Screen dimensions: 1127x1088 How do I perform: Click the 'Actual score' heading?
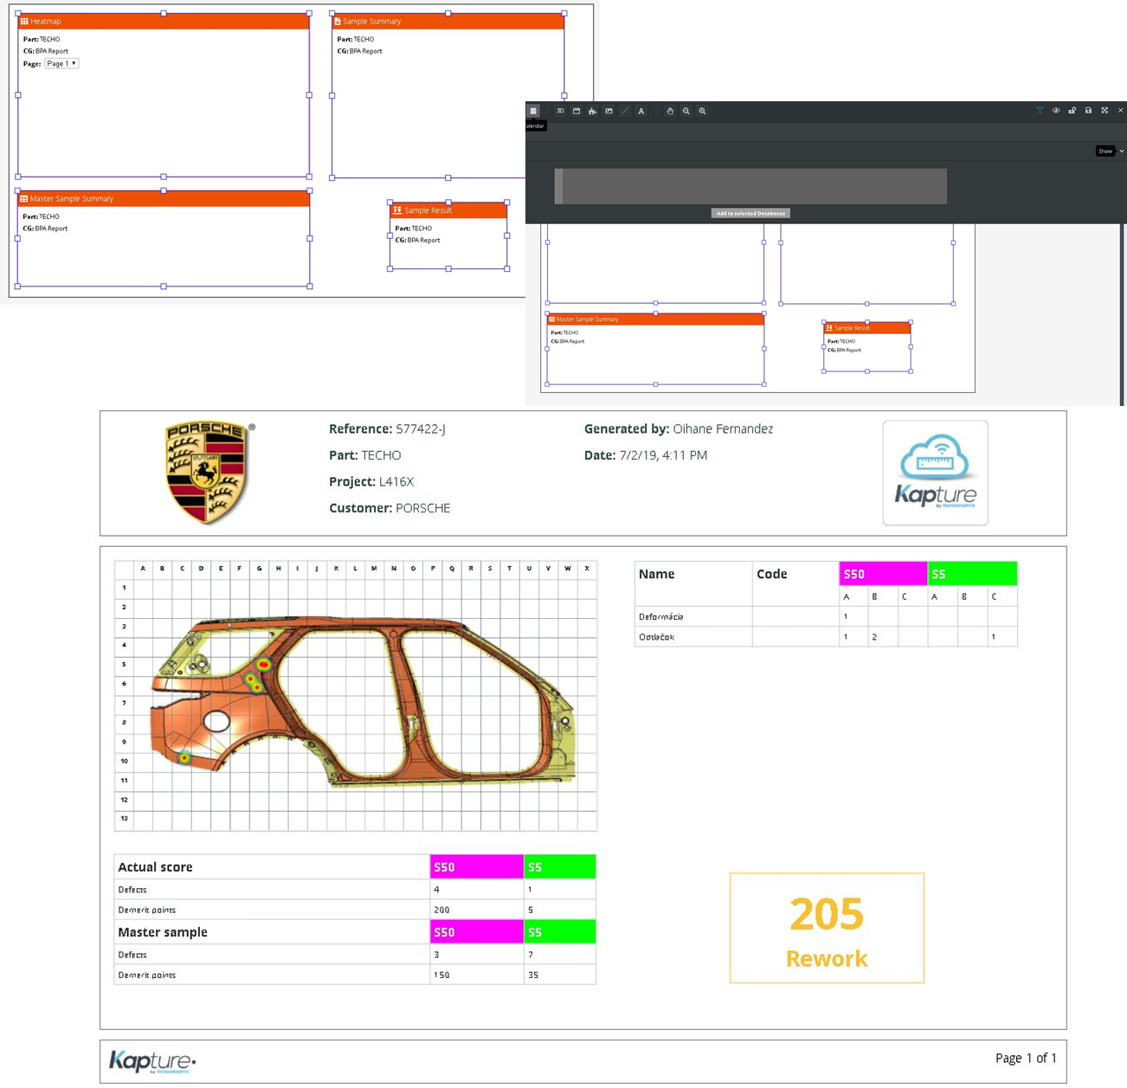[x=155, y=867]
